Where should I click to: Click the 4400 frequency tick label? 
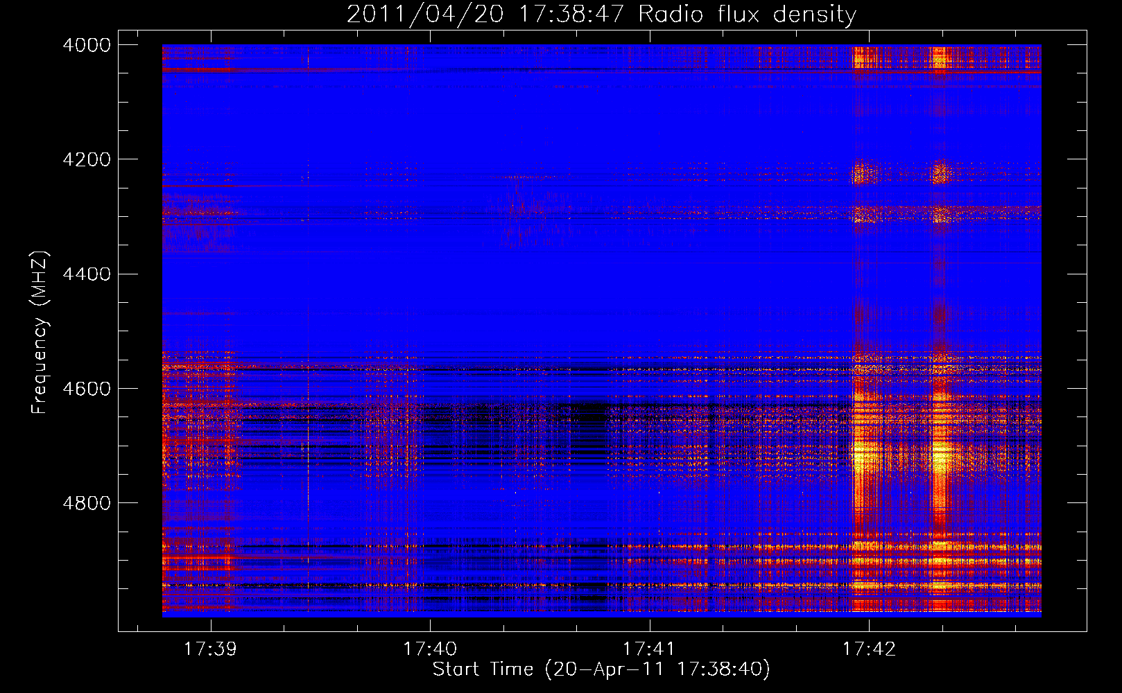[87, 274]
